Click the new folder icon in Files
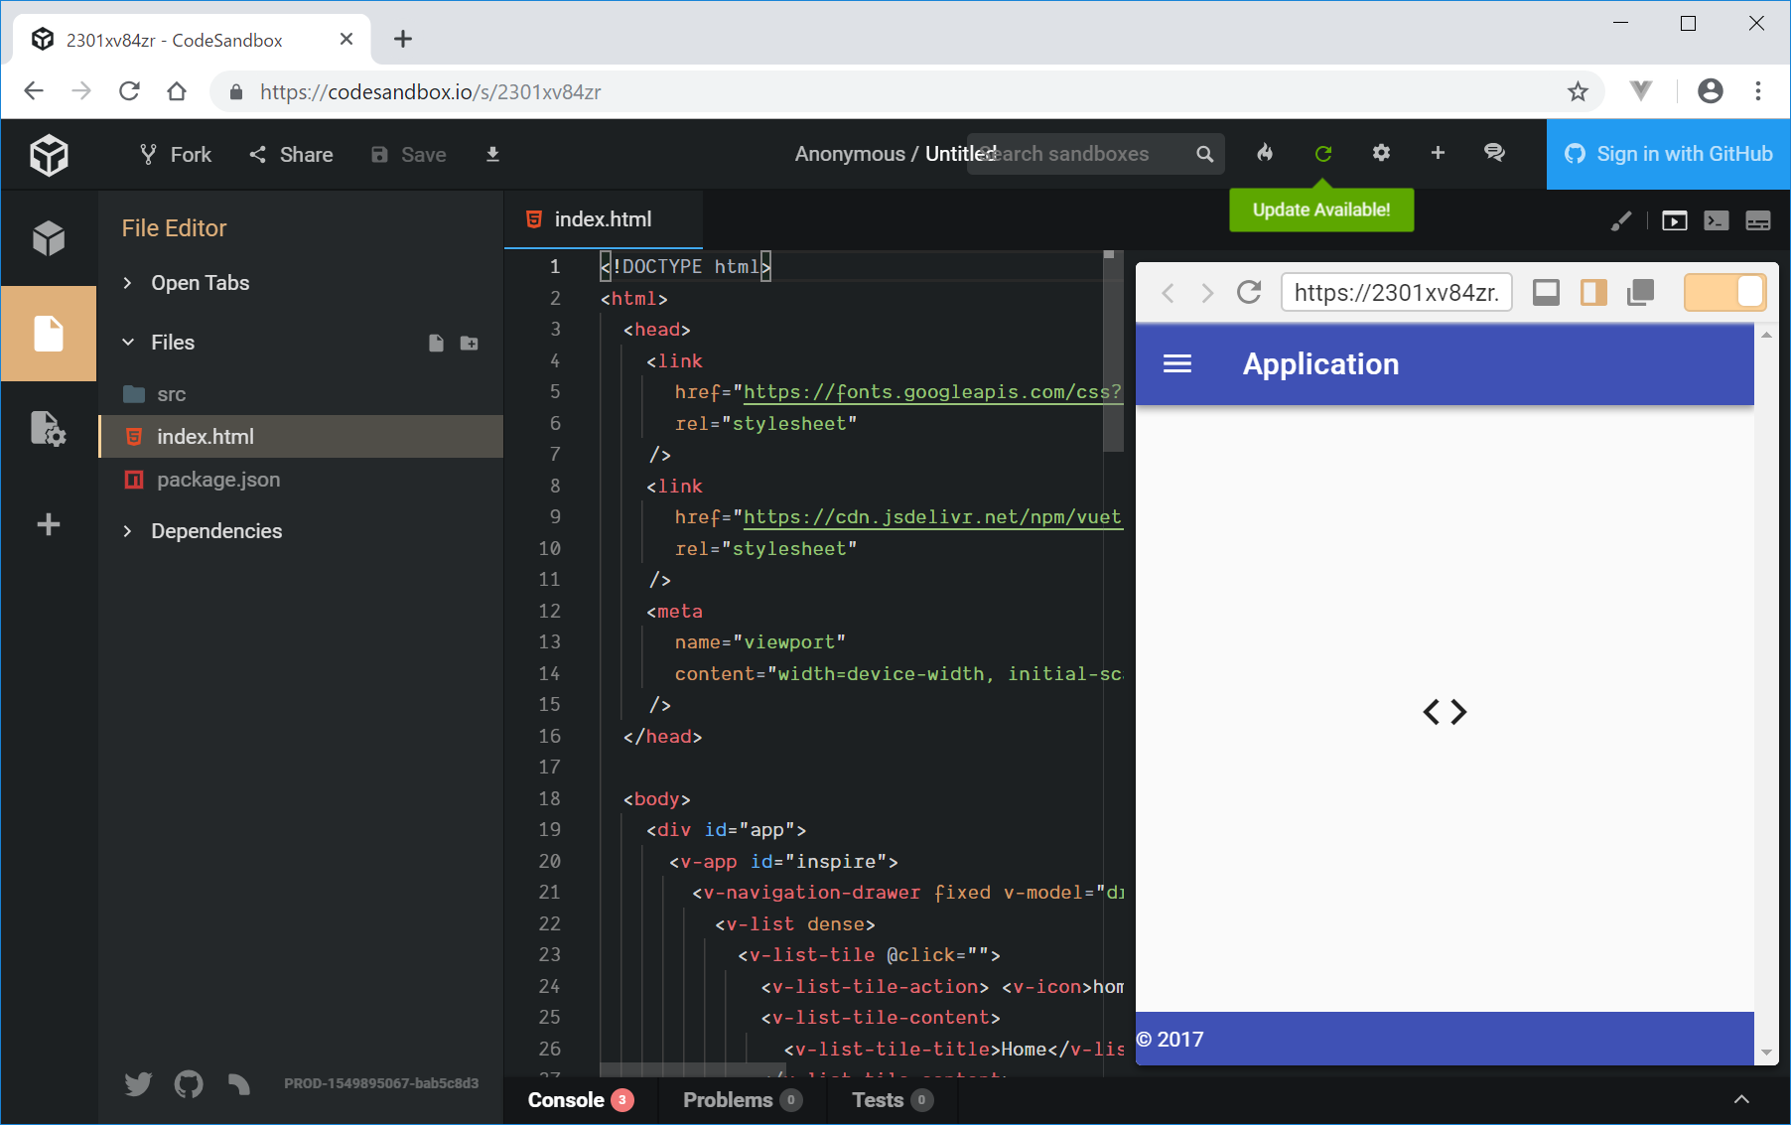This screenshot has height=1125, width=1791. click(470, 343)
